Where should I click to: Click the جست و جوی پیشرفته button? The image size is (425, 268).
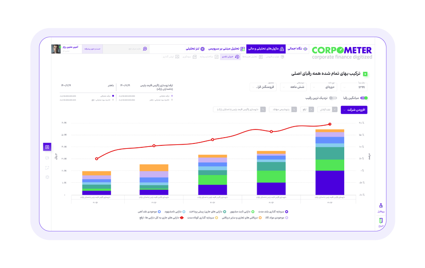93,49
